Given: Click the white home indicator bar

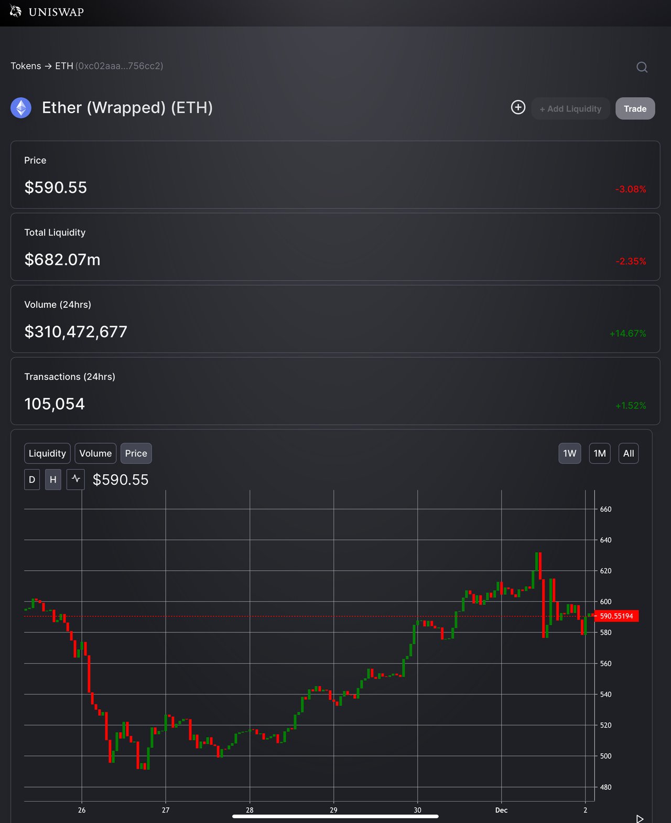Looking at the screenshot, I should tap(335, 816).
